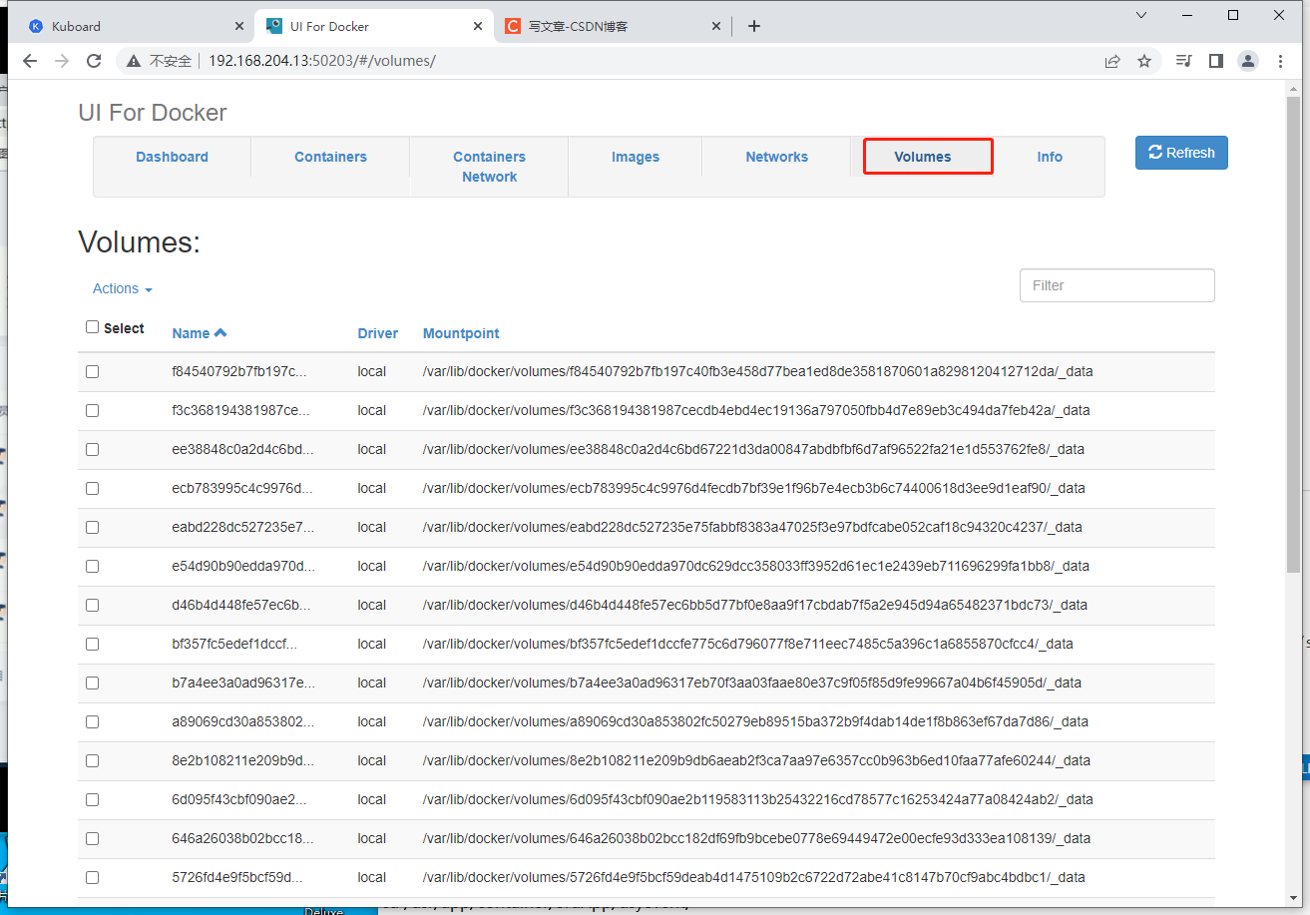Viewport: 1310px width, 915px height.
Task: Close the CSDN blog tab
Action: (x=715, y=26)
